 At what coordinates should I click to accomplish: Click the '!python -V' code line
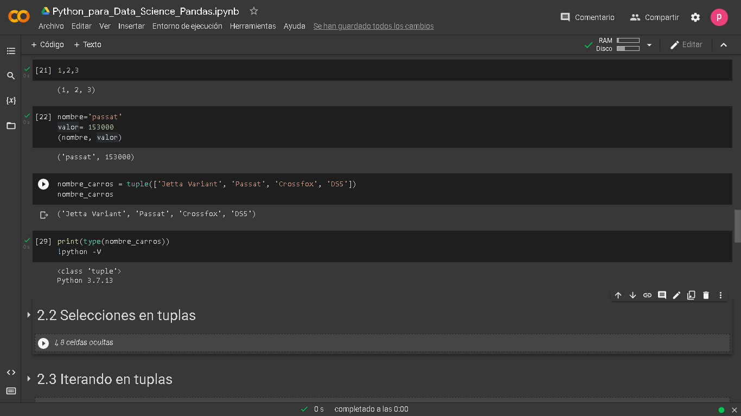(x=79, y=252)
